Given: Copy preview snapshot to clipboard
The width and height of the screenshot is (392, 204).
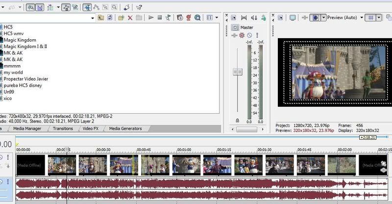Looking at the screenshot, I should 389,18.
